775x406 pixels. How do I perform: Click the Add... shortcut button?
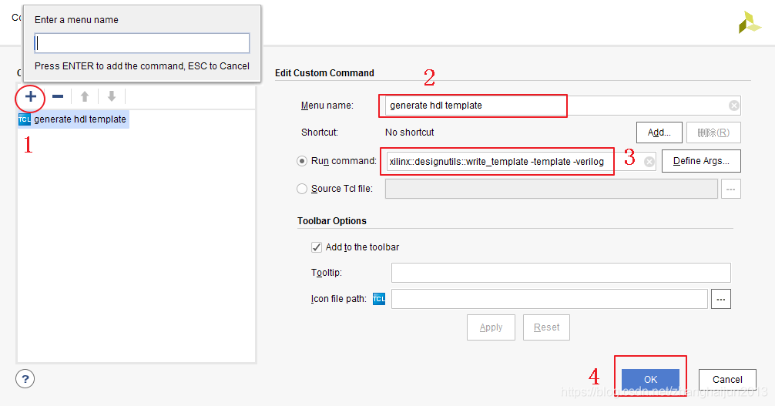659,133
